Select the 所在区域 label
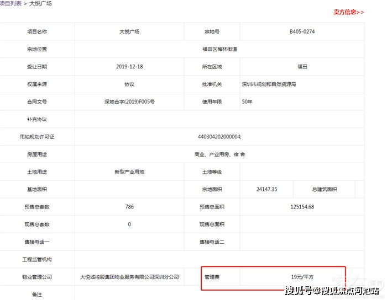The image size is (387, 300). [212, 67]
